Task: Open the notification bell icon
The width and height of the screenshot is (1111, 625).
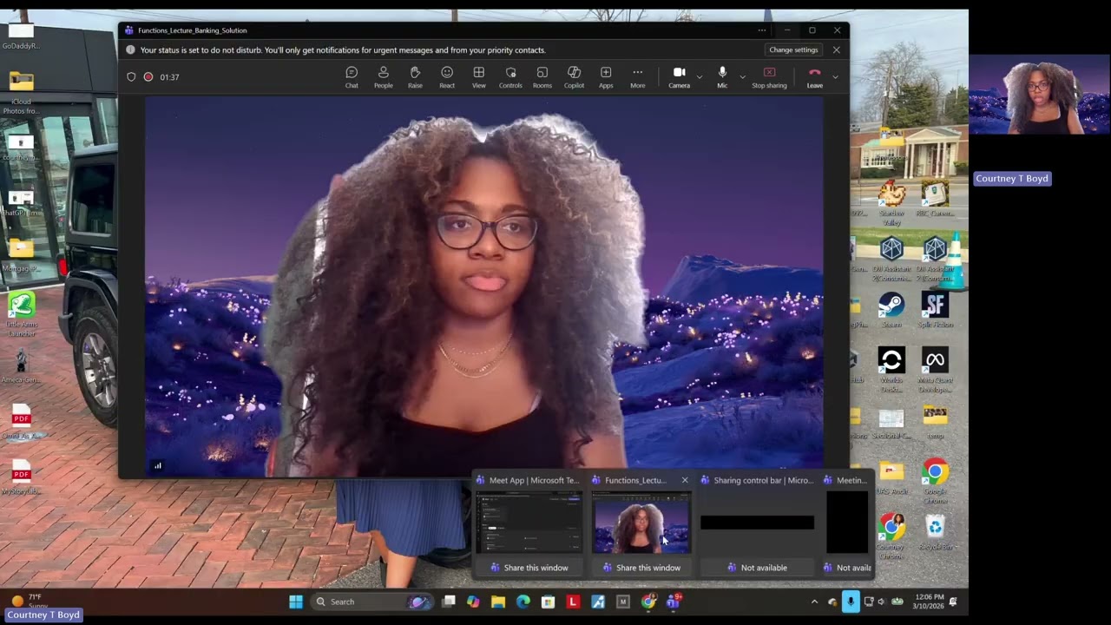Action: click(x=953, y=602)
